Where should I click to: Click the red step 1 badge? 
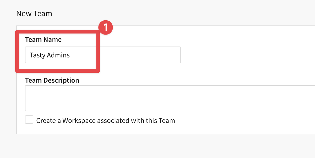pos(106,28)
